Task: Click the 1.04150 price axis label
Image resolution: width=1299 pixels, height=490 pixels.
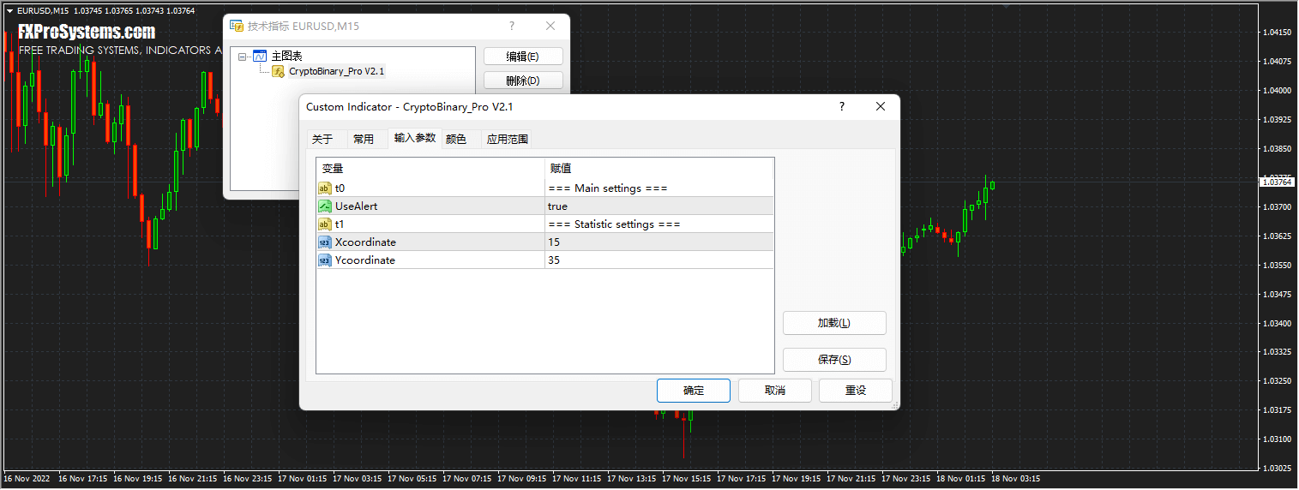Action: [1278, 33]
